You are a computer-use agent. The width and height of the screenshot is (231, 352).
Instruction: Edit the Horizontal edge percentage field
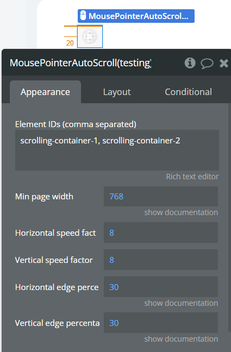[161, 287]
